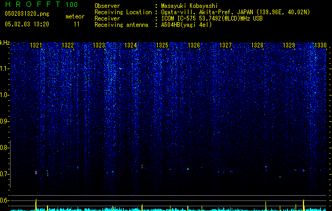This screenshot has width=332, height=211.
Task: Click the meteor echo just before 1330
Action: click(x=303, y=170)
